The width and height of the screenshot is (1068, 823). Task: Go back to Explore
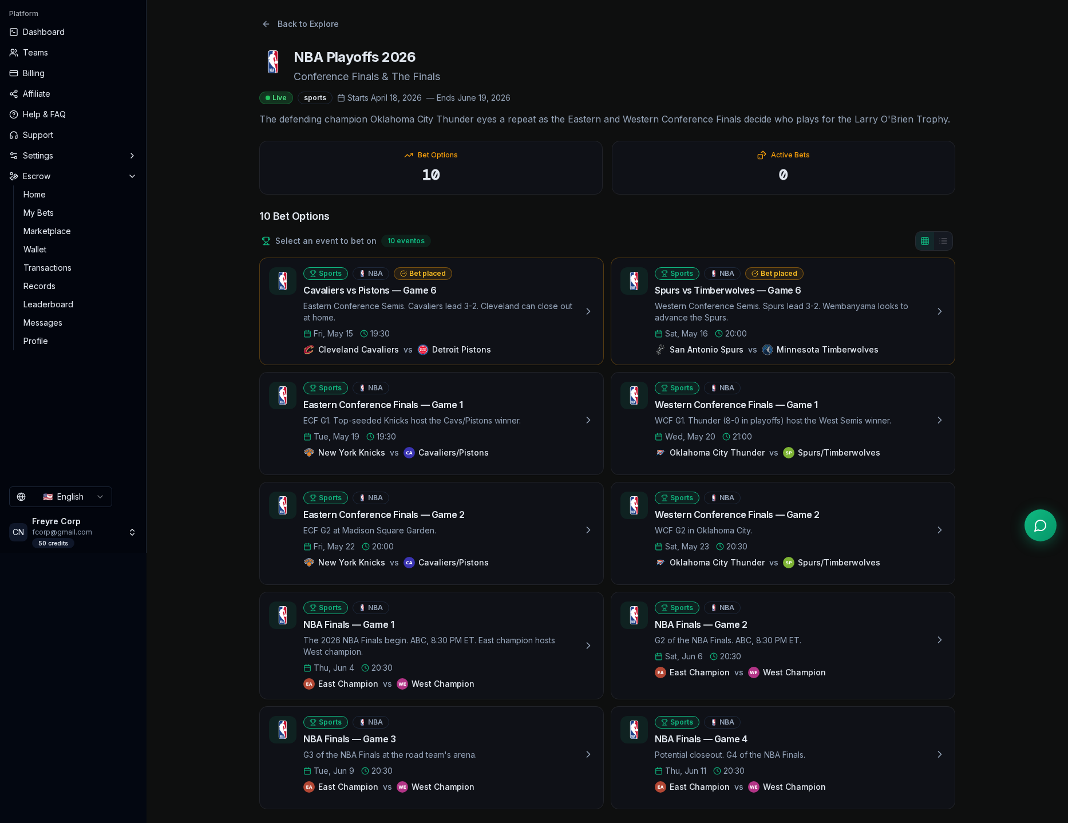tap(300, 24)
